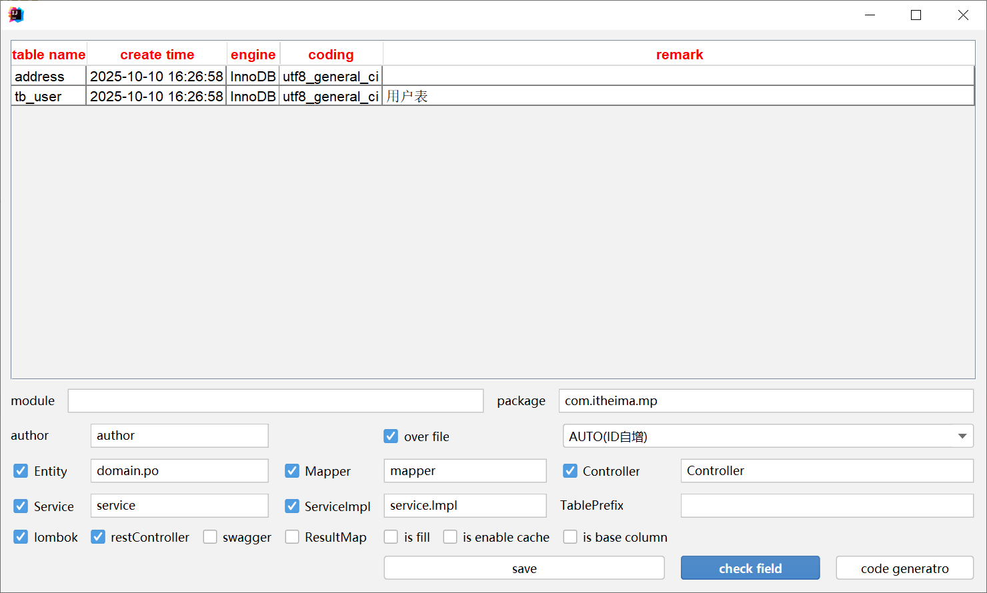
Task: Click the check field button
Action: (x=750, y=568)
